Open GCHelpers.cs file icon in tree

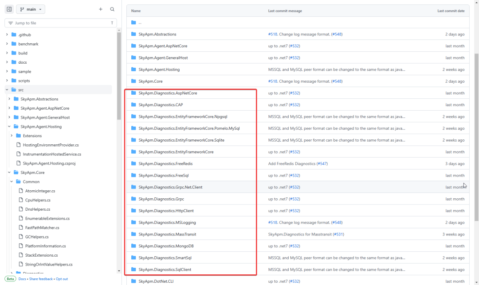[21, 236]
